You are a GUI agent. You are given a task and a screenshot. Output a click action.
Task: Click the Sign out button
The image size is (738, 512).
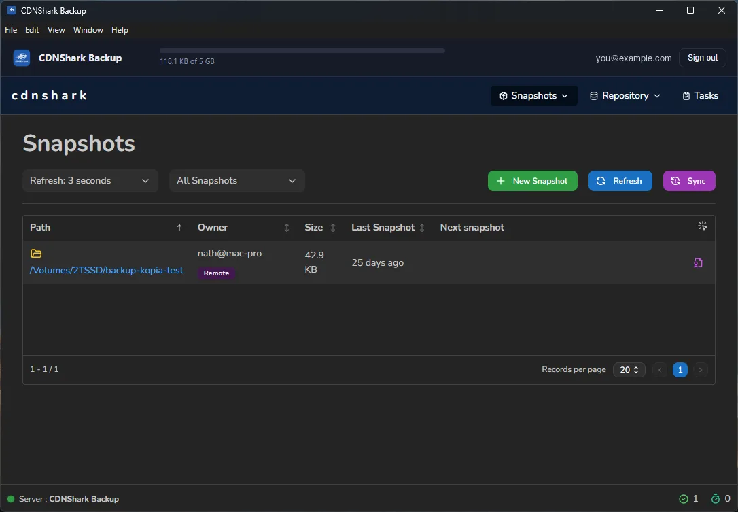(702, 58)
